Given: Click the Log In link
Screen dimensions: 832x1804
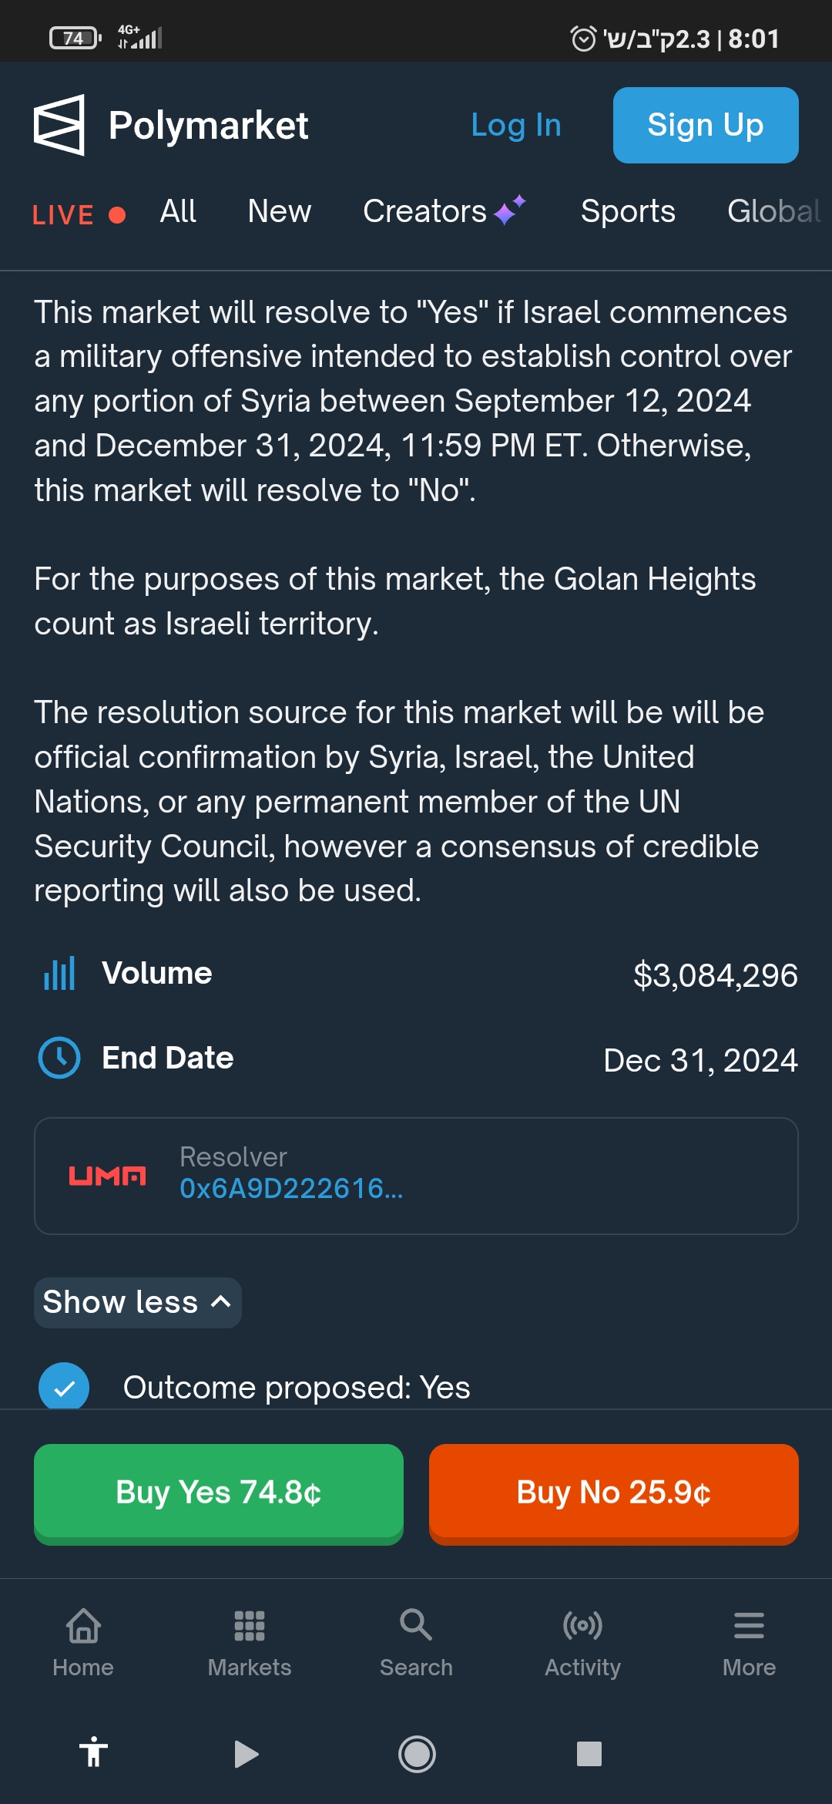Looking at the screenshot, I should click(515, 125).
